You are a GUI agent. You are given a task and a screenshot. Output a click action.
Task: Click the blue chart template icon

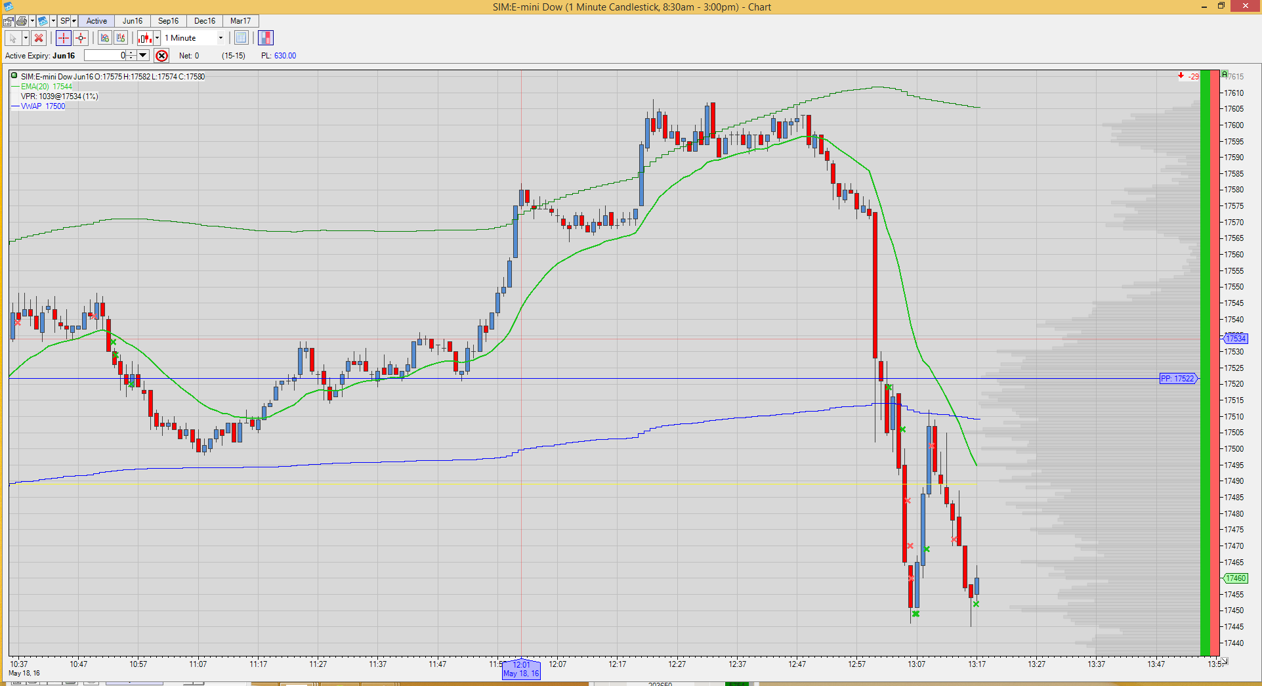tap(43, 21)
